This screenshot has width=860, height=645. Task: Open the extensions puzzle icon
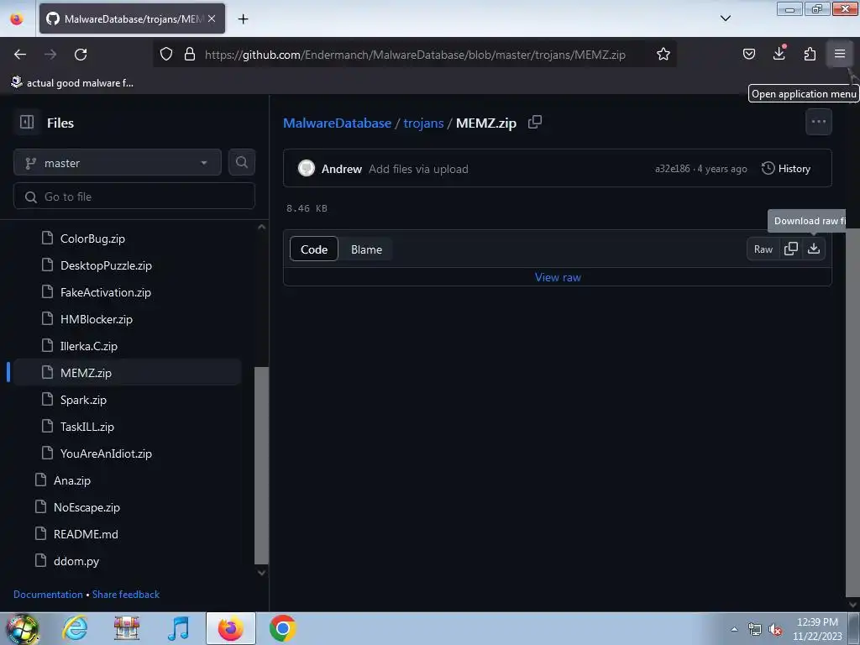point(810,54)
